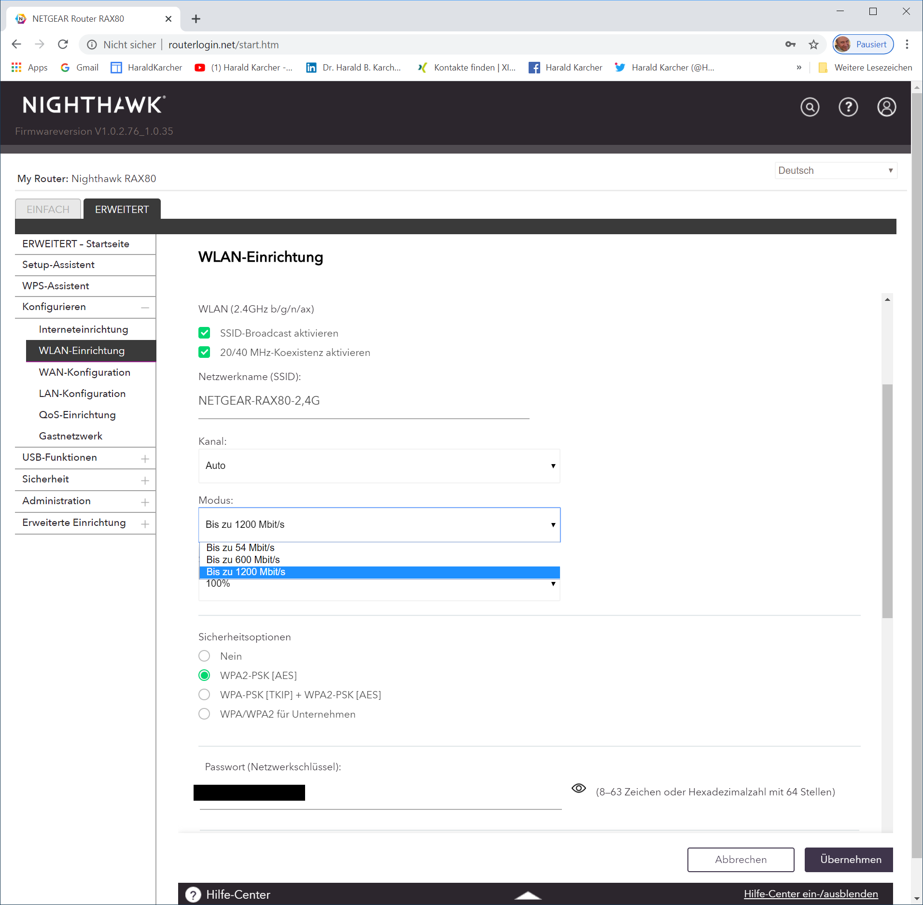
Task: Expand the Sicherheit section
Action: click(x=145, y=480)
